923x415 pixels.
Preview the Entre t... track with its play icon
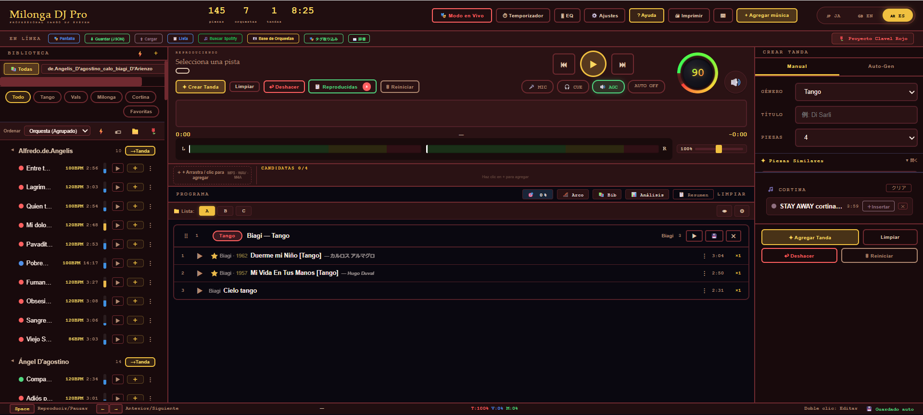[117, 169]
